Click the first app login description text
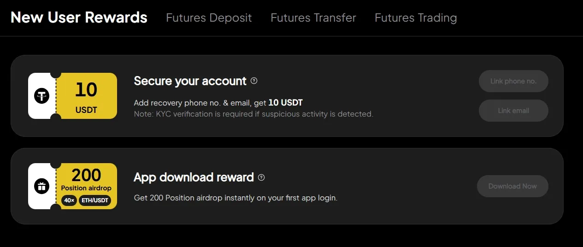The height and width of the screenshot is (247, 583). point(236,198)
